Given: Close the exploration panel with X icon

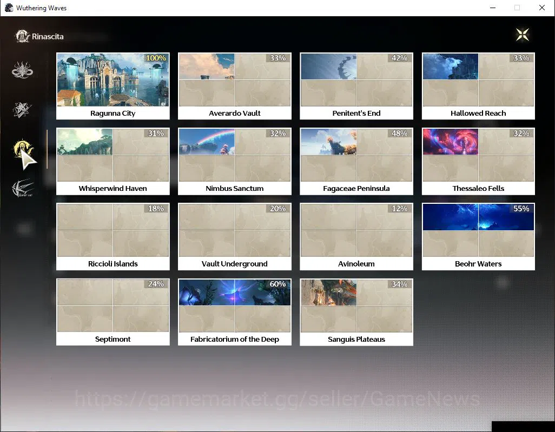Looking at the screenshot, I should (523, 35).
